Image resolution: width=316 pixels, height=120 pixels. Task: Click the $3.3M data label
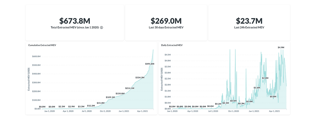point(81,106)
